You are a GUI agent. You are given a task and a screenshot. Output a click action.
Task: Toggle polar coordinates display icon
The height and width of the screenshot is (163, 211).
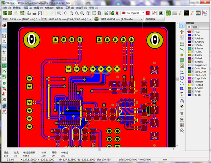(x=4, y=36)
